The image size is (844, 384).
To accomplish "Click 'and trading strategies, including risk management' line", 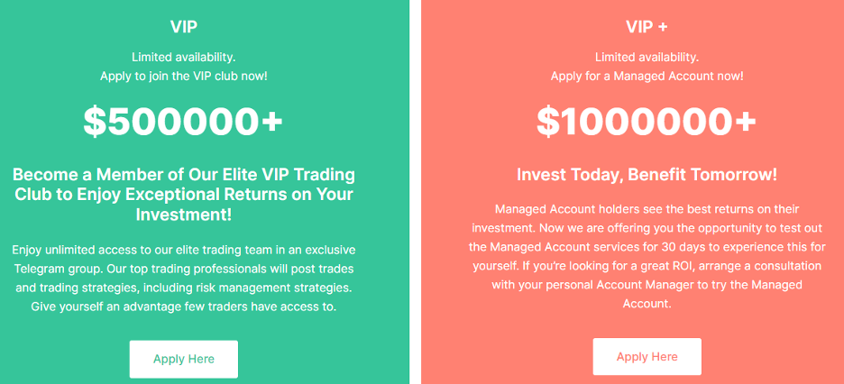I will coord(184,288).
